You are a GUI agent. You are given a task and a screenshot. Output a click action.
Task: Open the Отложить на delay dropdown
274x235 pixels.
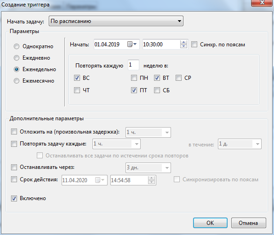148,132
